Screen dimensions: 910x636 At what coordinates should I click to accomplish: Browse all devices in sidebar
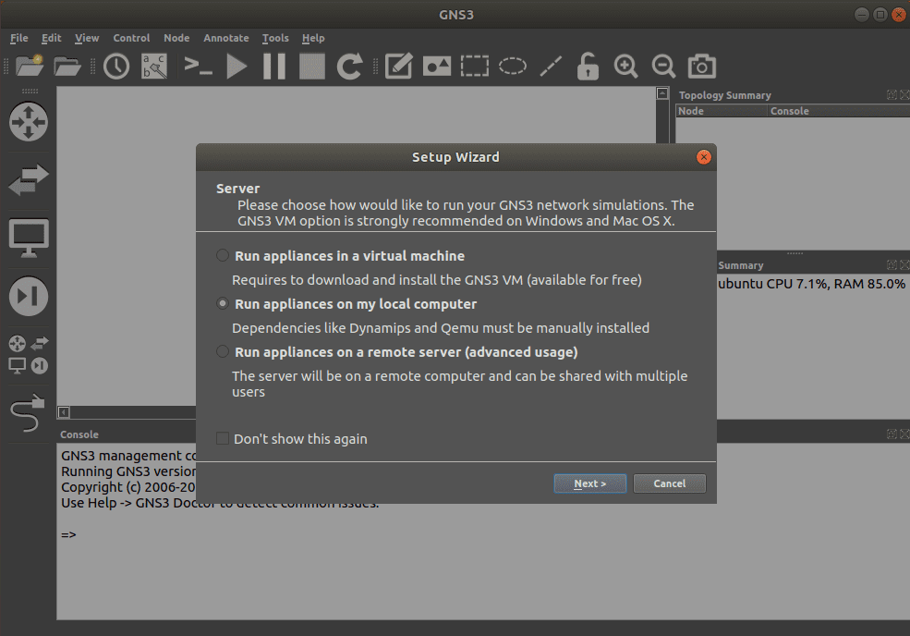[29, 354]
